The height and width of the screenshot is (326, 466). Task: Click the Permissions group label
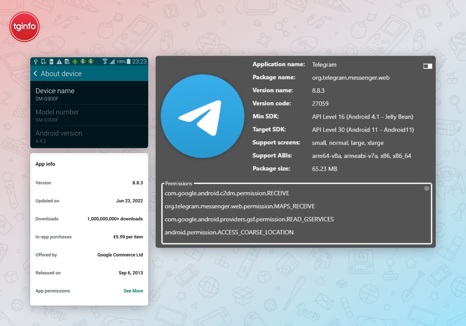[x=178, y=183]
